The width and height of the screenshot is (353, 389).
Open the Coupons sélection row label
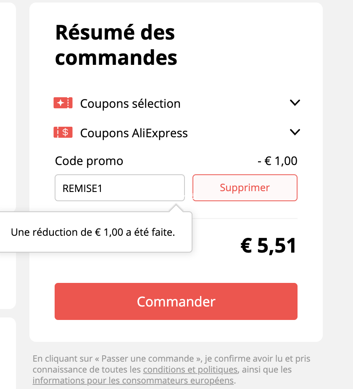(130, 104)
